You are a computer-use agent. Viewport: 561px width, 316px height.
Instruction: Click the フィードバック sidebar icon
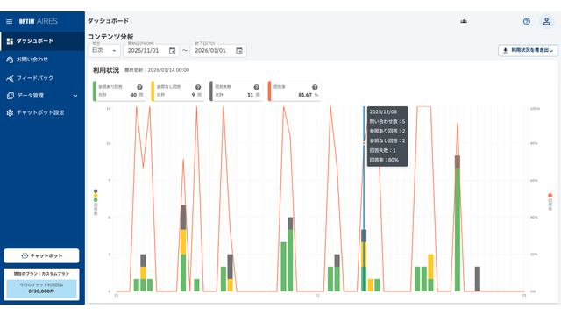10,78
